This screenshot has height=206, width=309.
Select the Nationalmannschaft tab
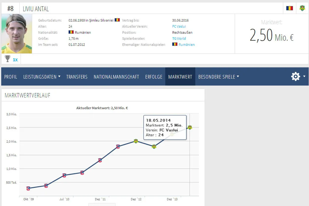click(x=116, y=77)
